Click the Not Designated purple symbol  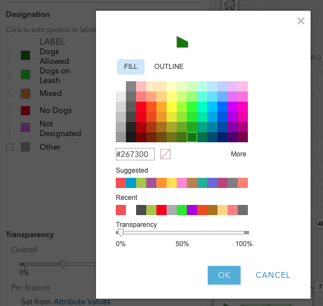click(25, 128)
